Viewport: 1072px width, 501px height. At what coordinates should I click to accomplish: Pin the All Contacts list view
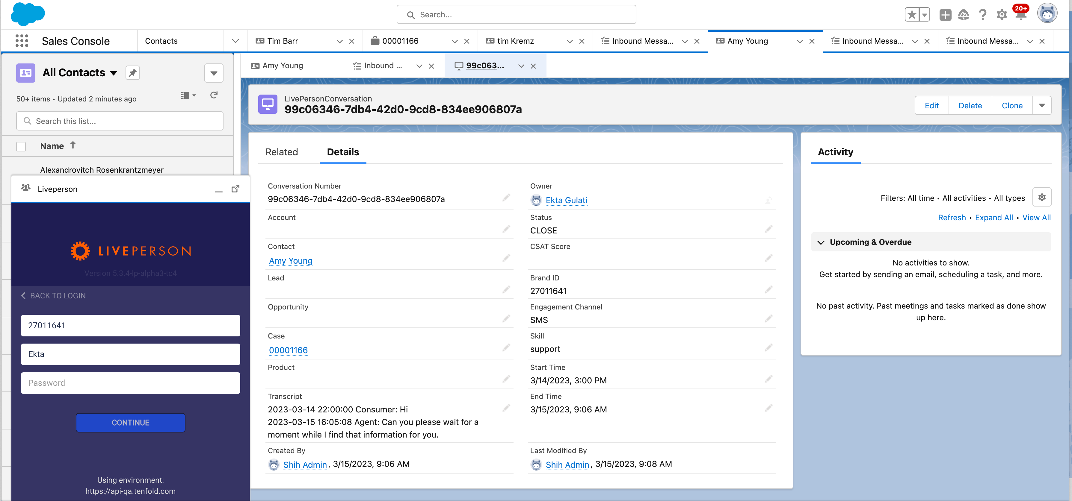coord(132,73)
